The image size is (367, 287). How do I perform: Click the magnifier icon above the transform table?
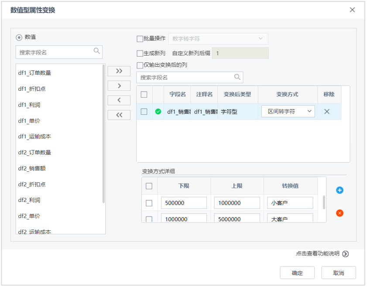point(237,77)
